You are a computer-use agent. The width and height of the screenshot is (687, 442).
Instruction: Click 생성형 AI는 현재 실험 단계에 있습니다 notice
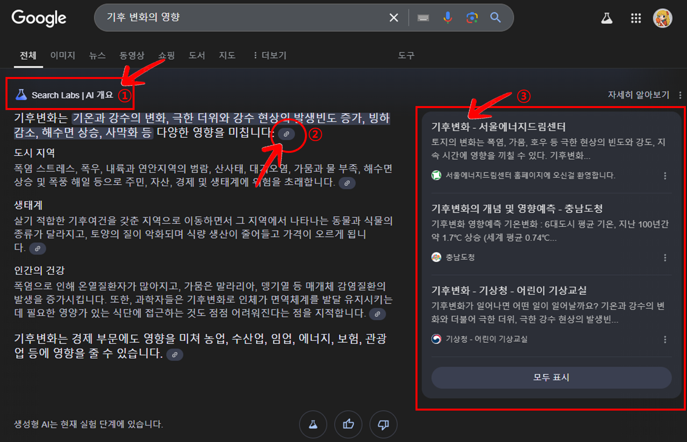tap(89, 424)
